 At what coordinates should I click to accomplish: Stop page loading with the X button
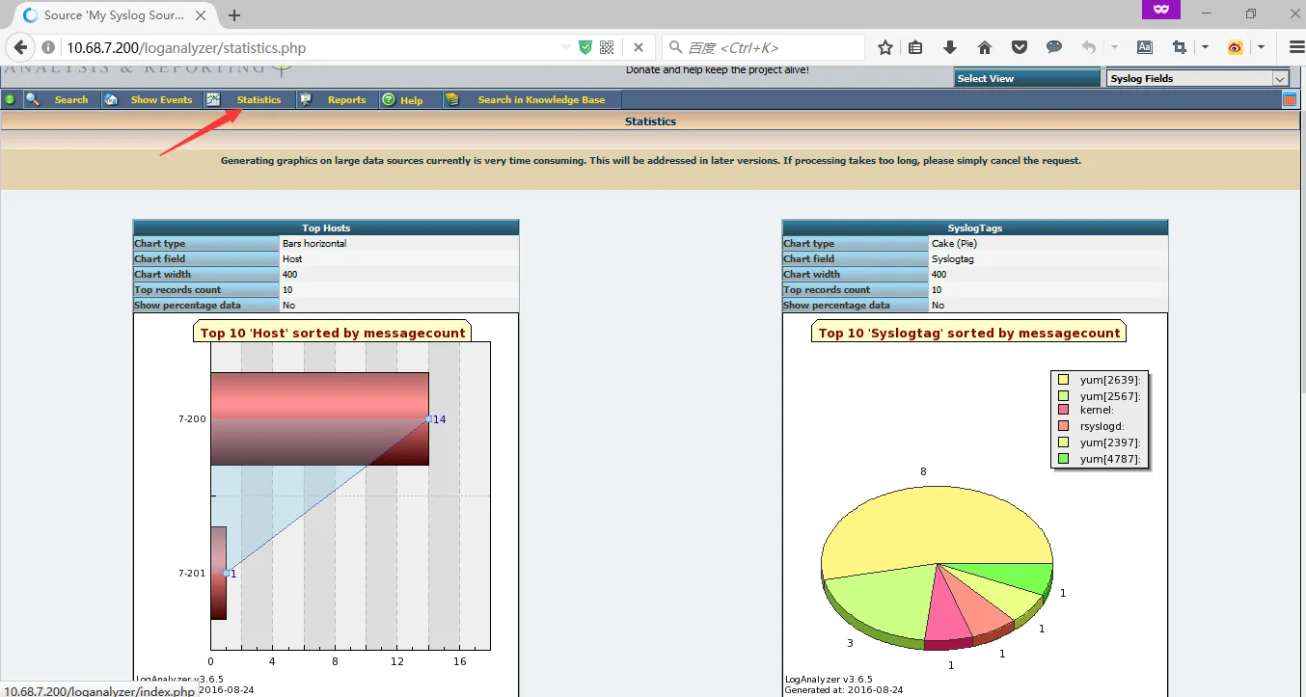pos(639,47)
